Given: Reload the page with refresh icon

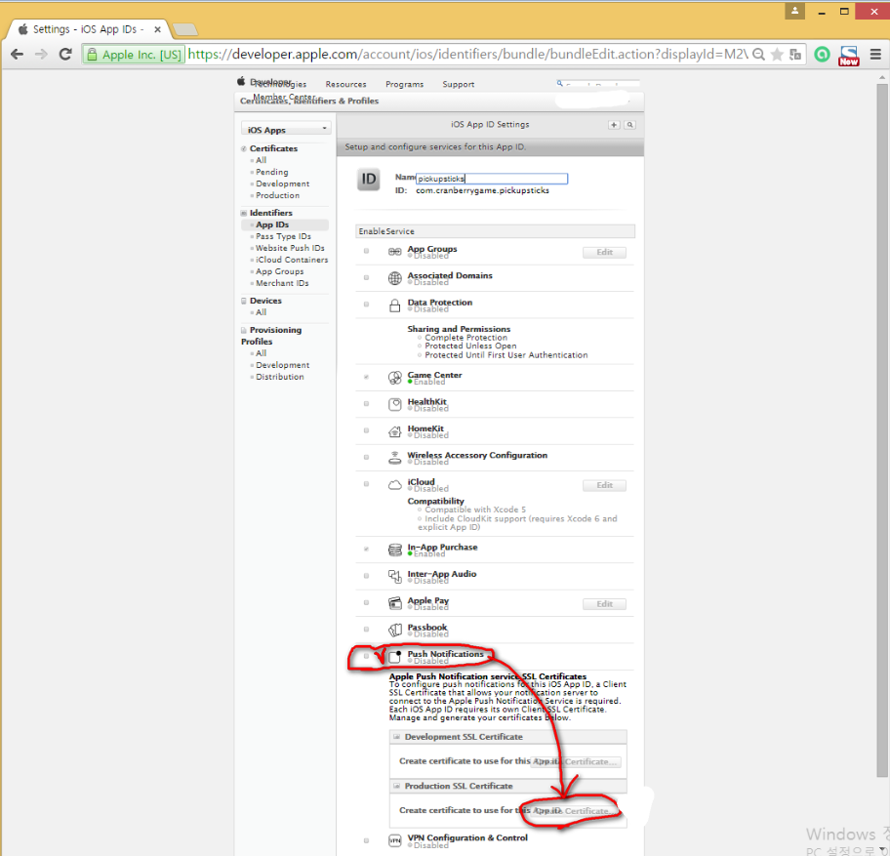Looking at the screenshot, I should point(65,55).
